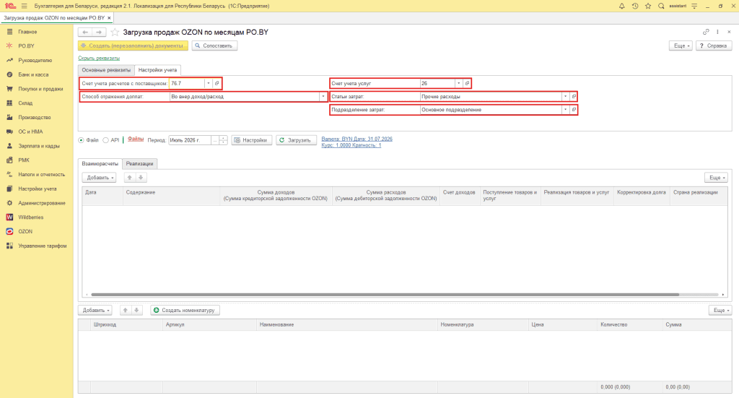Move взаиморасчеты row down arrow

[141, 177]
